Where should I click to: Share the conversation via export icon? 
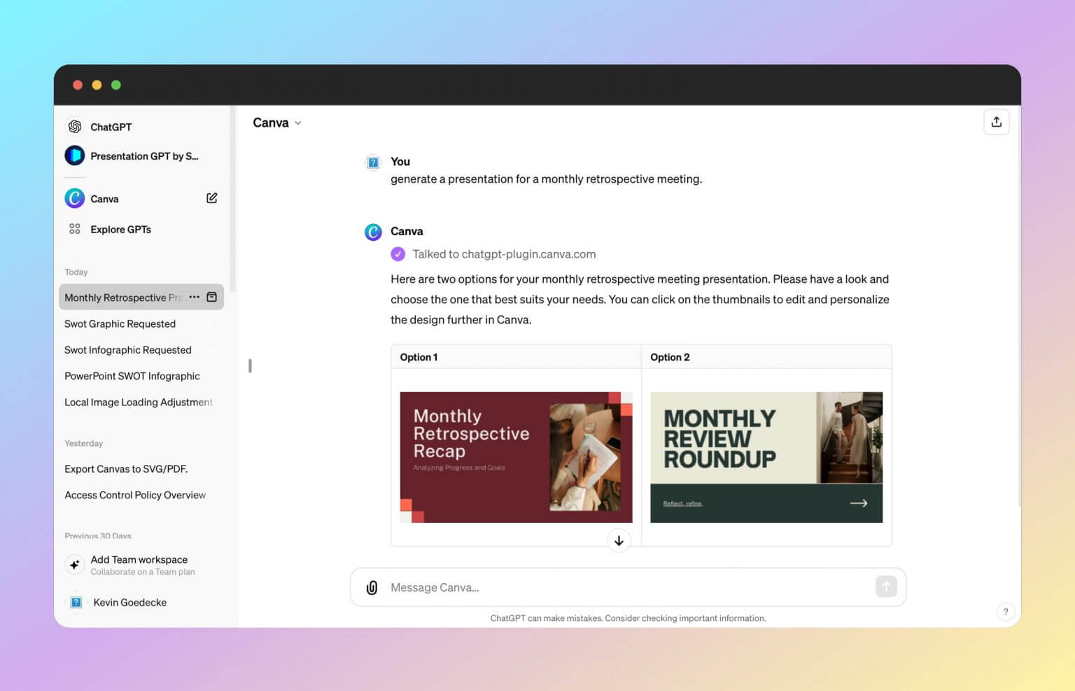pos(997,121)
